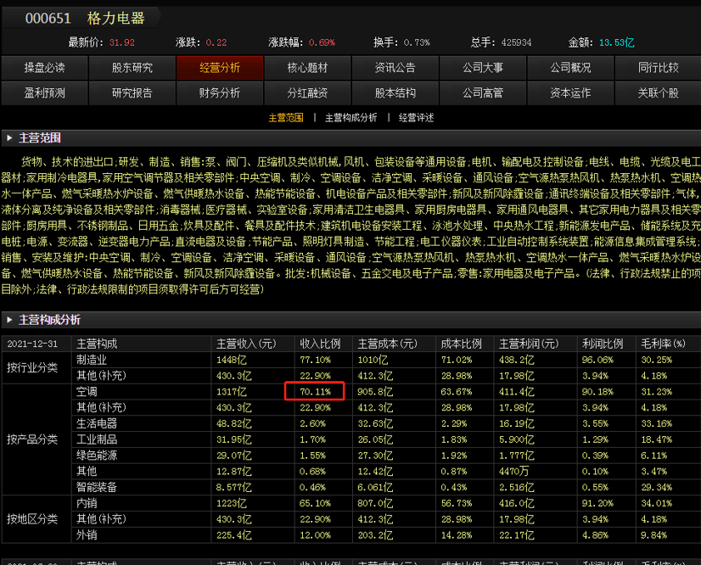The width and height of the screenshot is (701, 565).
Task: Switch to 同行比较 comparison view
Action: (x=657, y=68)
